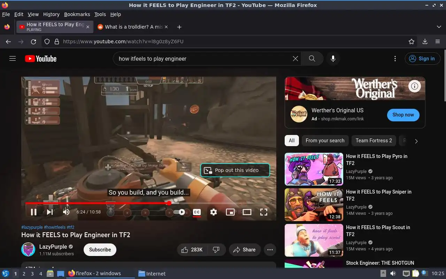
Task: Click the magnifier search button
Action: click(x=312, y=59)
